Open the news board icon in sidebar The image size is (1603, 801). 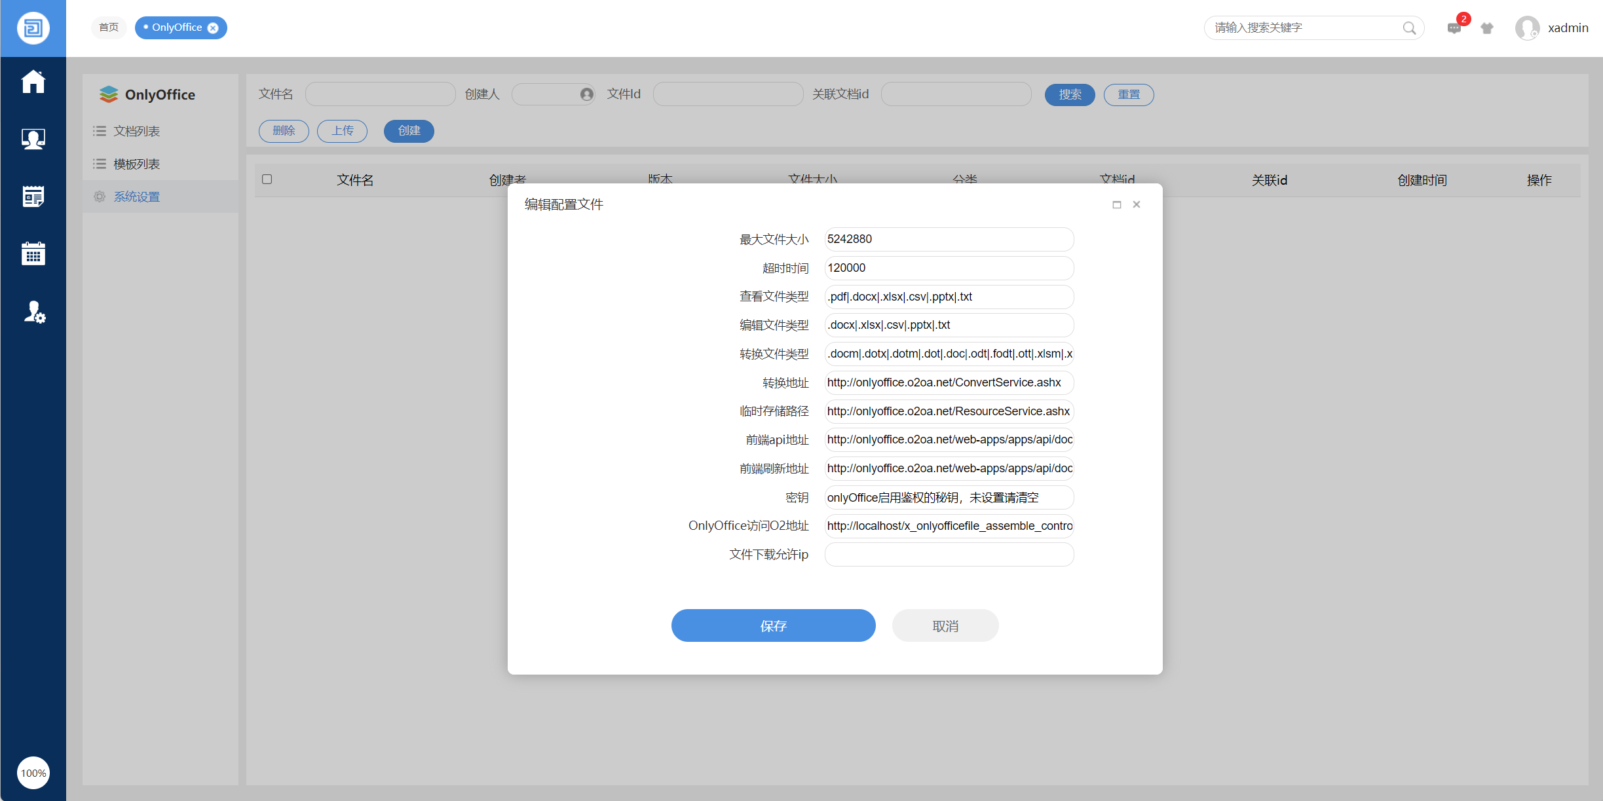click(x=33, y=196)
